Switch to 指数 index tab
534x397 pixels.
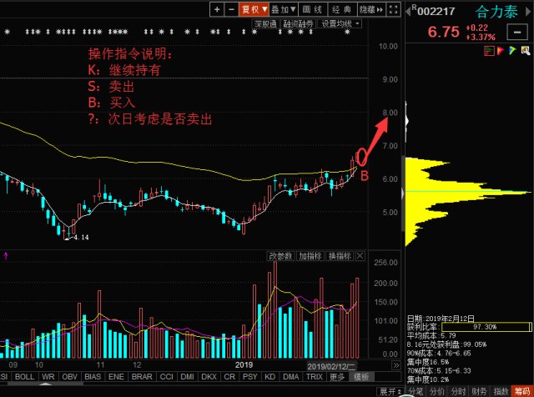[x=501, y=392]
